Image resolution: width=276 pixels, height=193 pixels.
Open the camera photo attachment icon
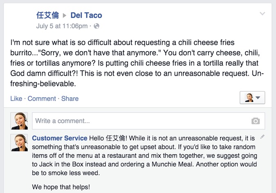[256, 121]
